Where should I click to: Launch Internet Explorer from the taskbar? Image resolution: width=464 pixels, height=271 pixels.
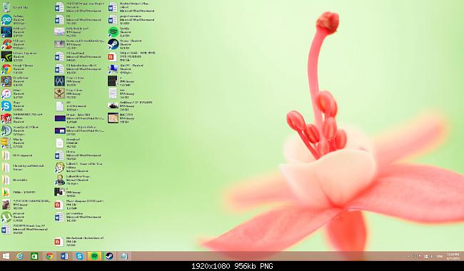point(19,256)
